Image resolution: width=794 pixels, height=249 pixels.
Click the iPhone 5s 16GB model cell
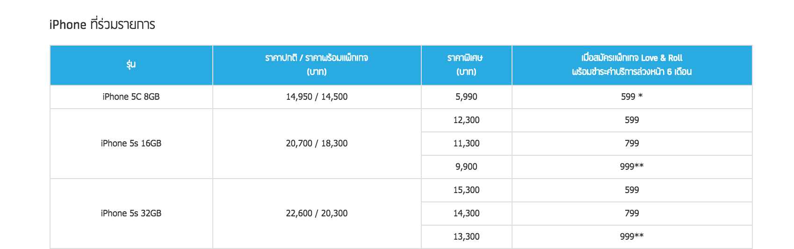131,144
